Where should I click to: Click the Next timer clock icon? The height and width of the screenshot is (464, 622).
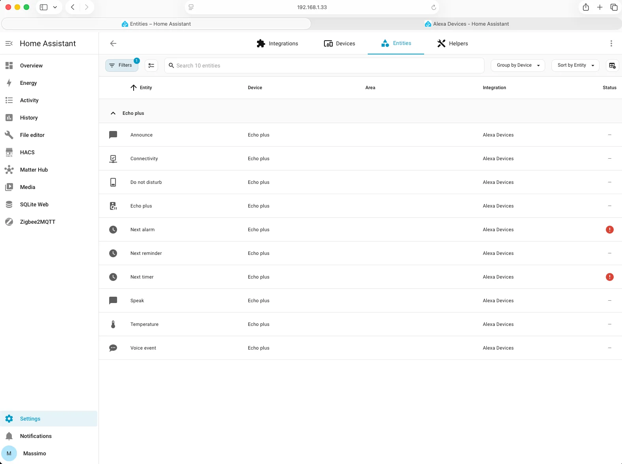click(113, 277)
